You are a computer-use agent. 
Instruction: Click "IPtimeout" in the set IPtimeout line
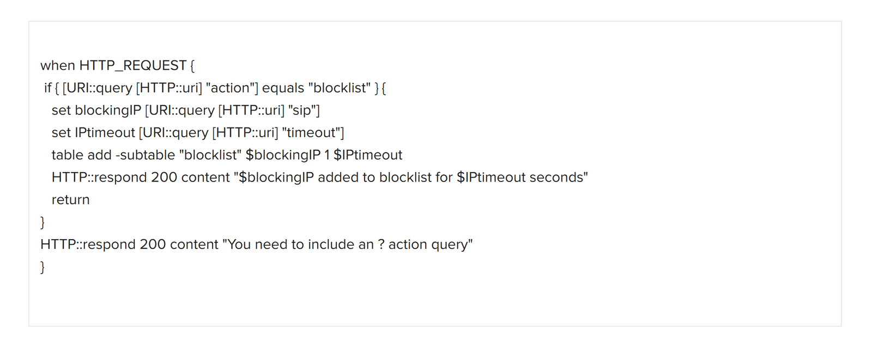coord(105,132)
